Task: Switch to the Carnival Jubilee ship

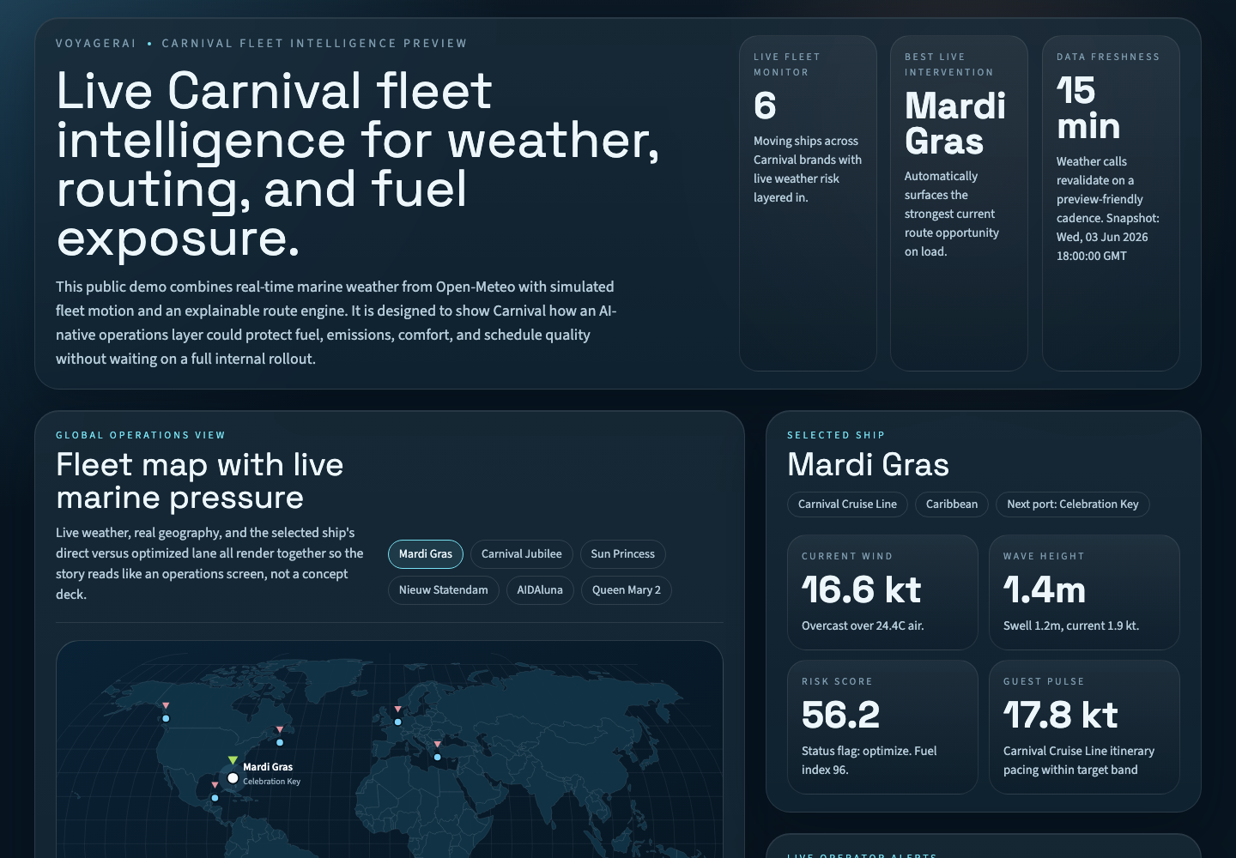Action: click(x=522, y=554)
